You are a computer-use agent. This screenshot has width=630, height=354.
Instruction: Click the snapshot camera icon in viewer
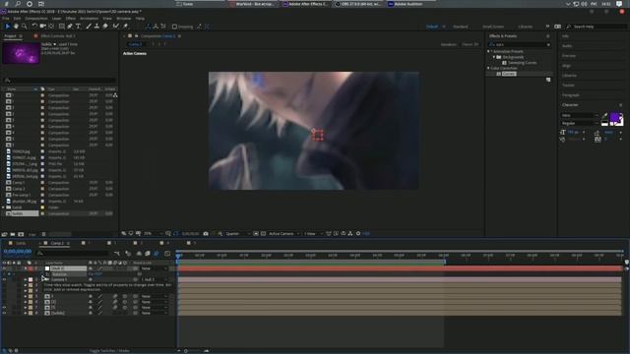[206, 234]
